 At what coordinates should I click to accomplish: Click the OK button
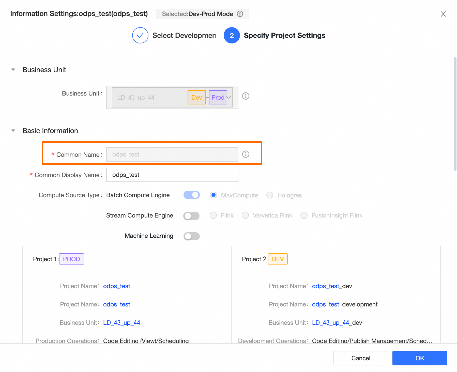(420, 358)
